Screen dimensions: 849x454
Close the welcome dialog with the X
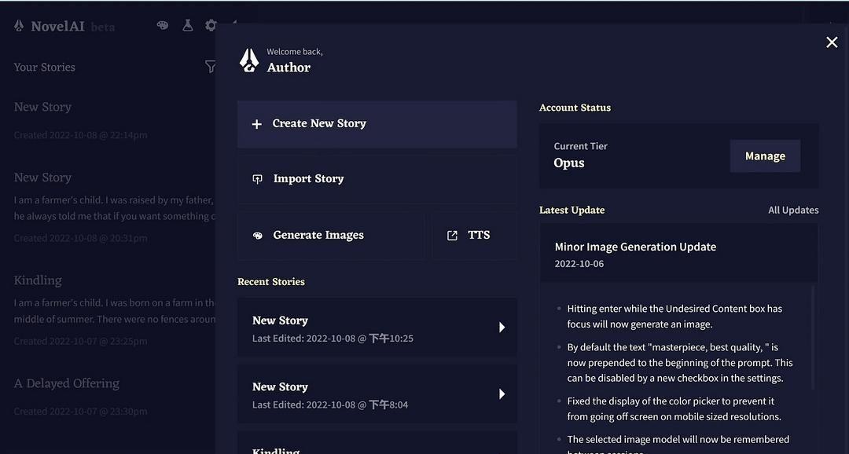[832, 42]
